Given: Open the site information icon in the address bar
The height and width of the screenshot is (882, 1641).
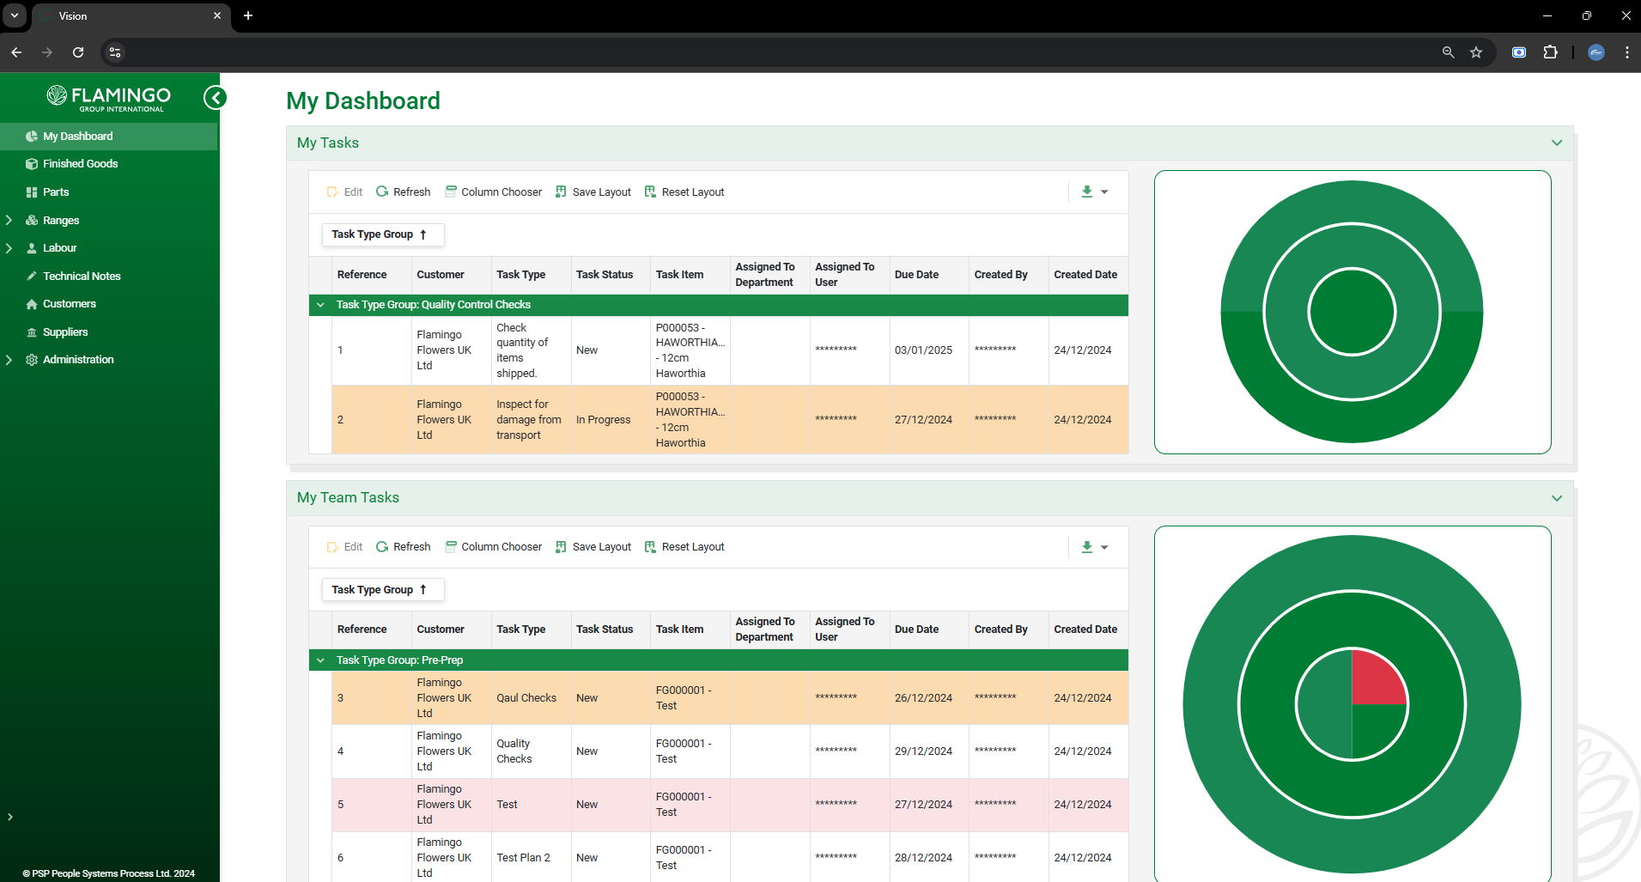Looking at the screenshot, I should tap(115, 52).
